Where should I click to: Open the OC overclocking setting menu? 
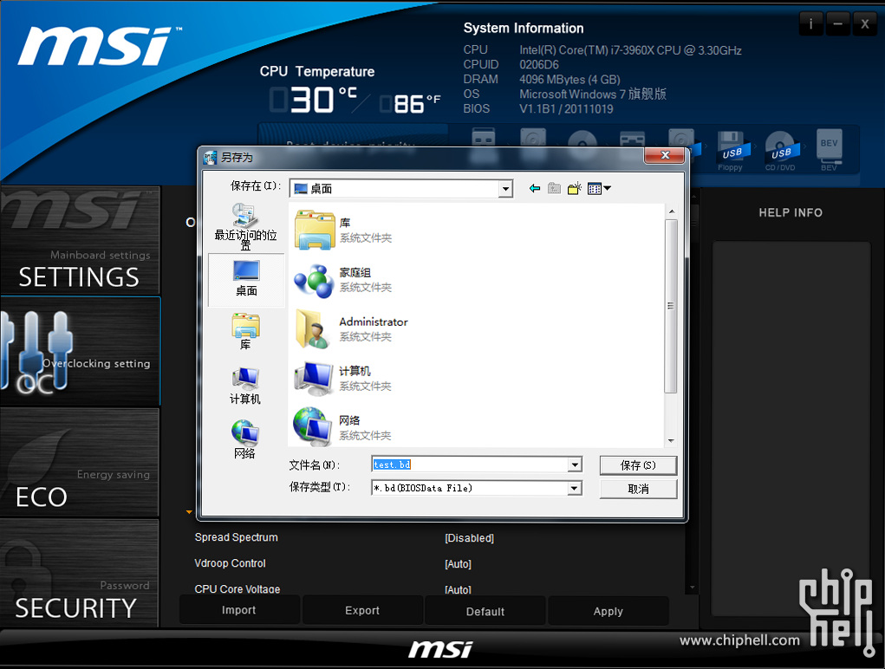[x=80, y=351]
